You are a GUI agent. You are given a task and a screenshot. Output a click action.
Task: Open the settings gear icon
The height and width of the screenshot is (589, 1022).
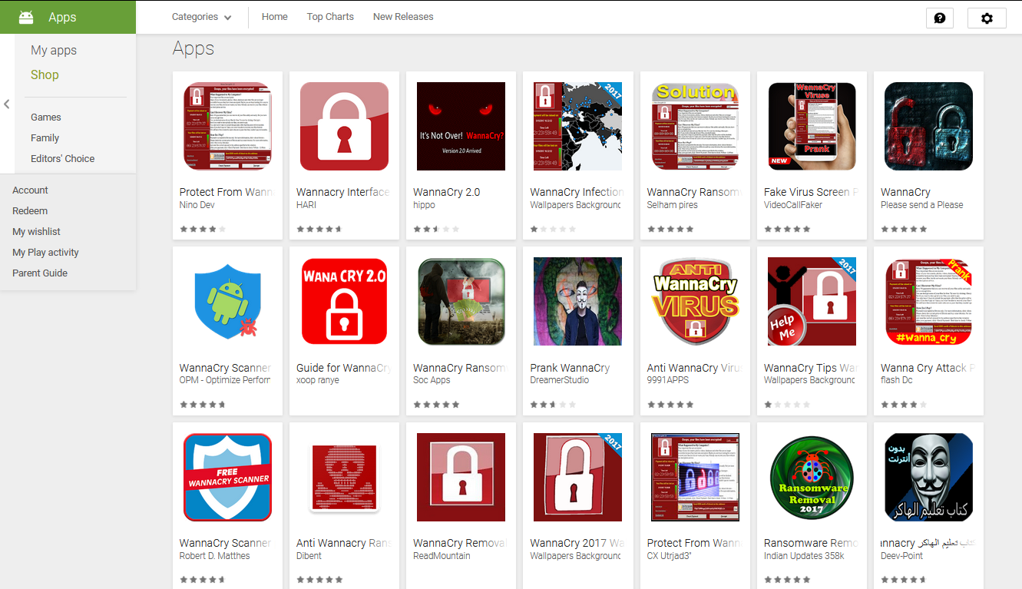pyautogui.click(x=987, y=18)
